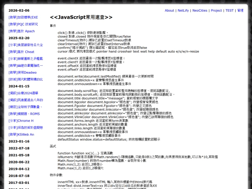This screenshot has width=252, height=189.
Task: Click the 'innerHTML xx=對象.innerHTML' line
Action: tap(105, 182)
